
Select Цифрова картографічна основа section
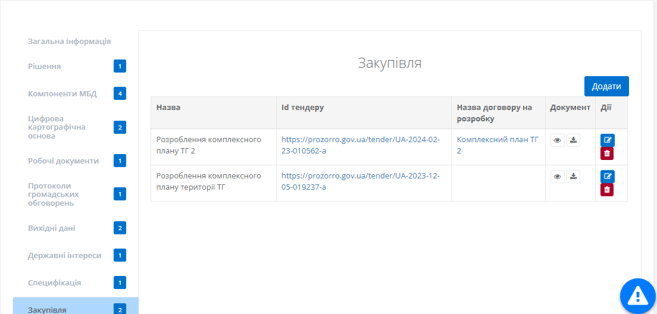coord(57,127)
